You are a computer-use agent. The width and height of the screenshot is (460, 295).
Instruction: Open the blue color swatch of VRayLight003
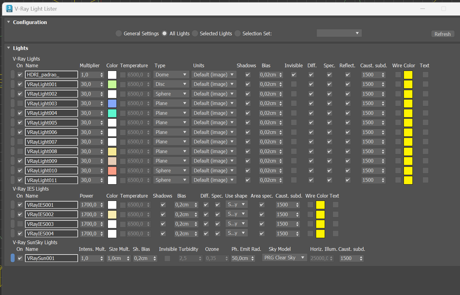(x=112, y=104)
